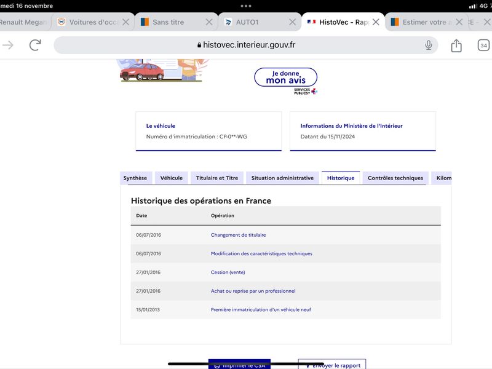Click the Je donne mon avis button
Screen dimensions: 492x369
click(285, 77)
